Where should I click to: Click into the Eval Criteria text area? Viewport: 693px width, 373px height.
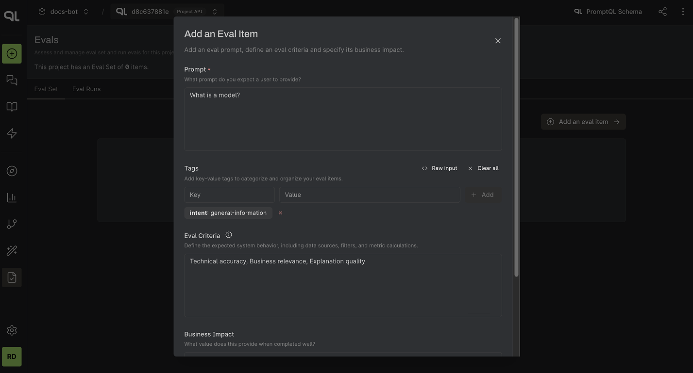coord(343,285)
